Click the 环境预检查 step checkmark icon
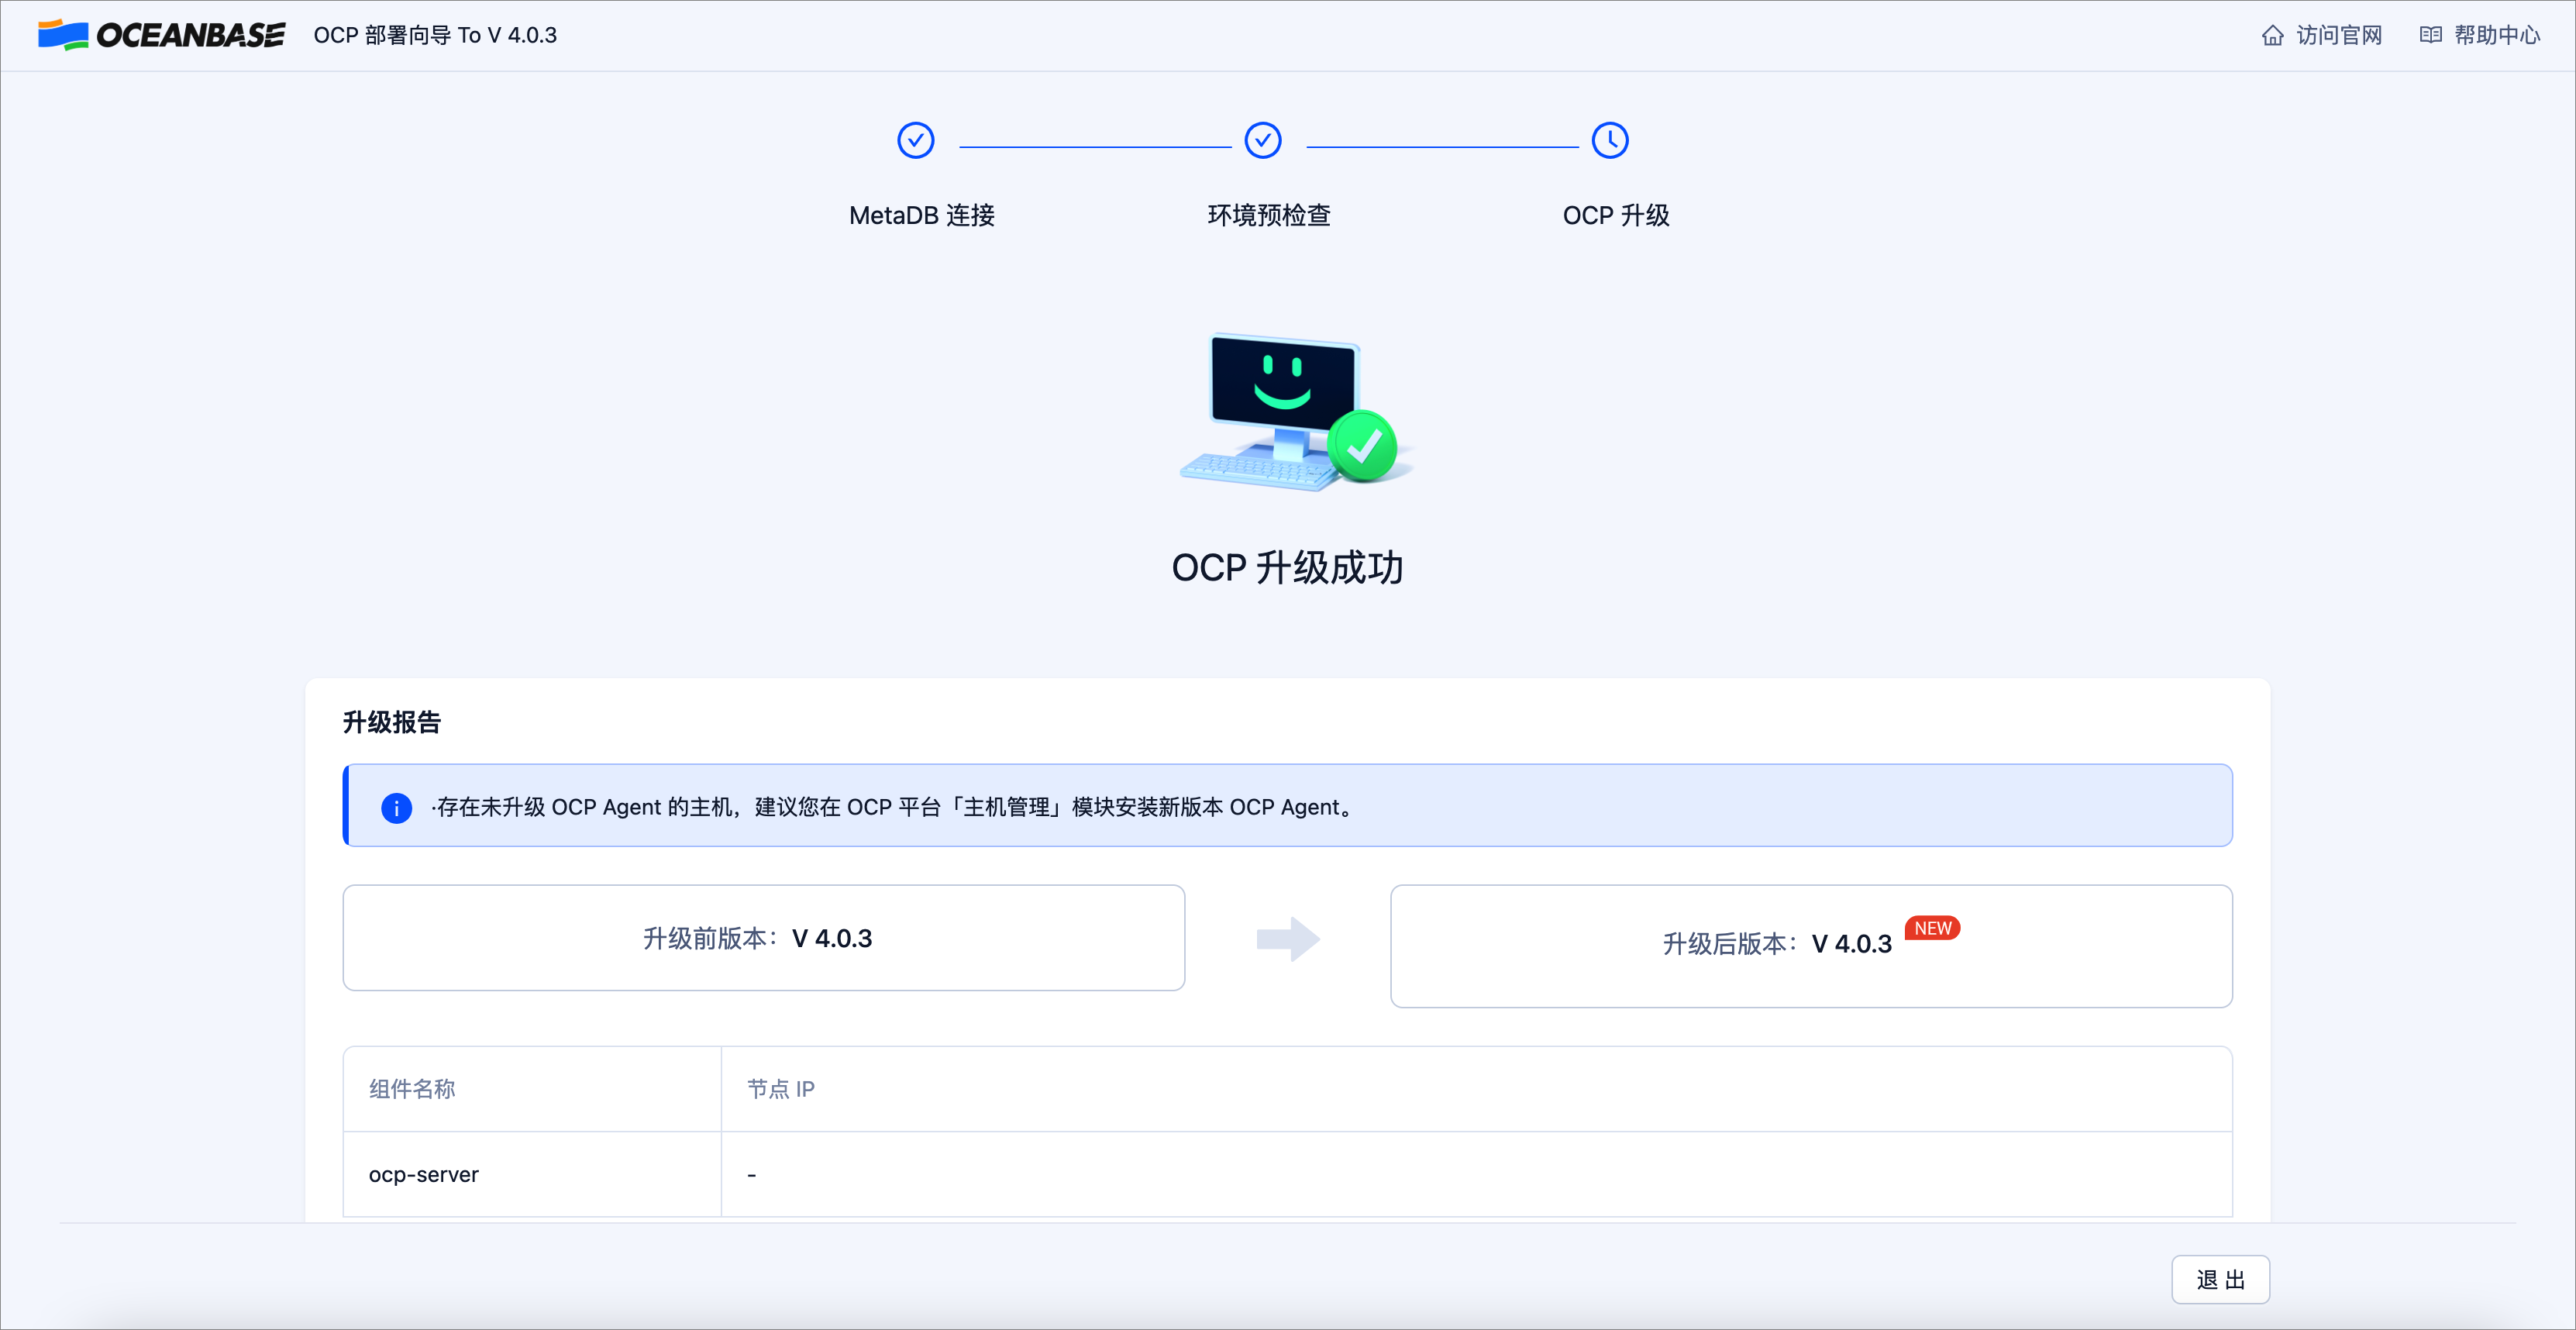This screenshot has height=1330, width=2576. (1262, 140)
